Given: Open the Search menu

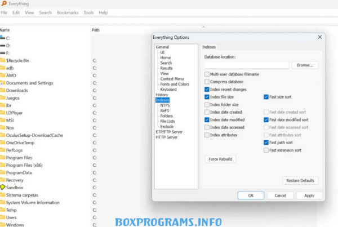Looking at the screenshot, I should [45, 13].
